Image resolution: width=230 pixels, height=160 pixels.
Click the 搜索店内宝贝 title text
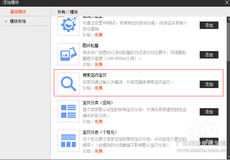point(94,75)
